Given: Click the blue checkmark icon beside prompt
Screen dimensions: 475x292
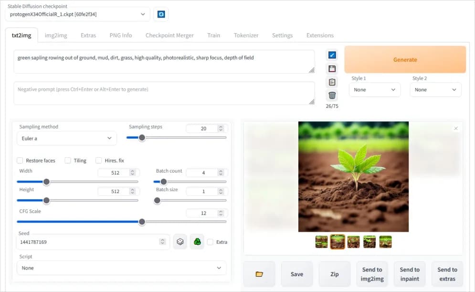Looking at the screenshot, I should [332, 55].
